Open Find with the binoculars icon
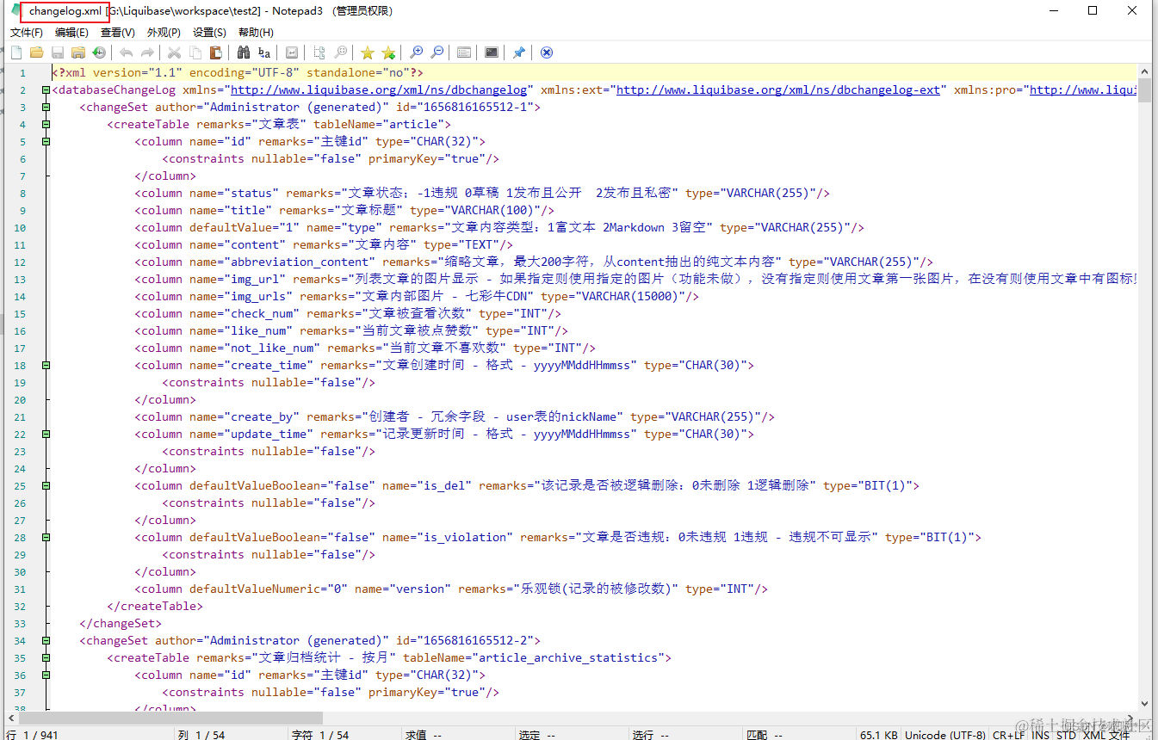1158x740 pixels. [244, 52]
